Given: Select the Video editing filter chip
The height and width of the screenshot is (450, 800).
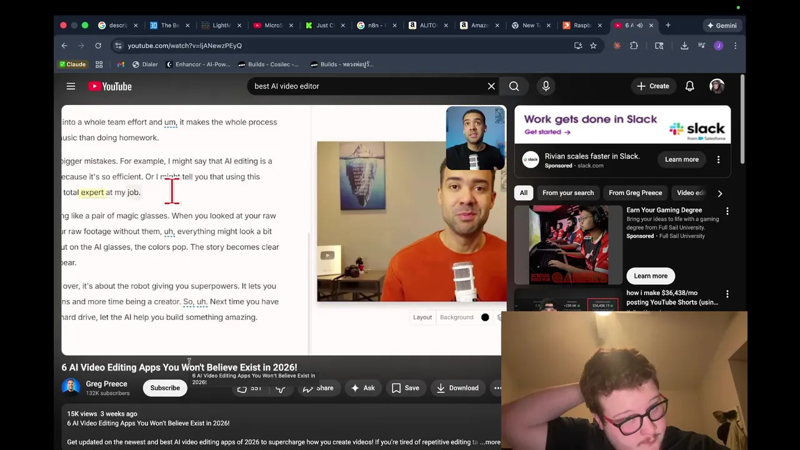Looking at the screenshot, I should click(691, 192).
